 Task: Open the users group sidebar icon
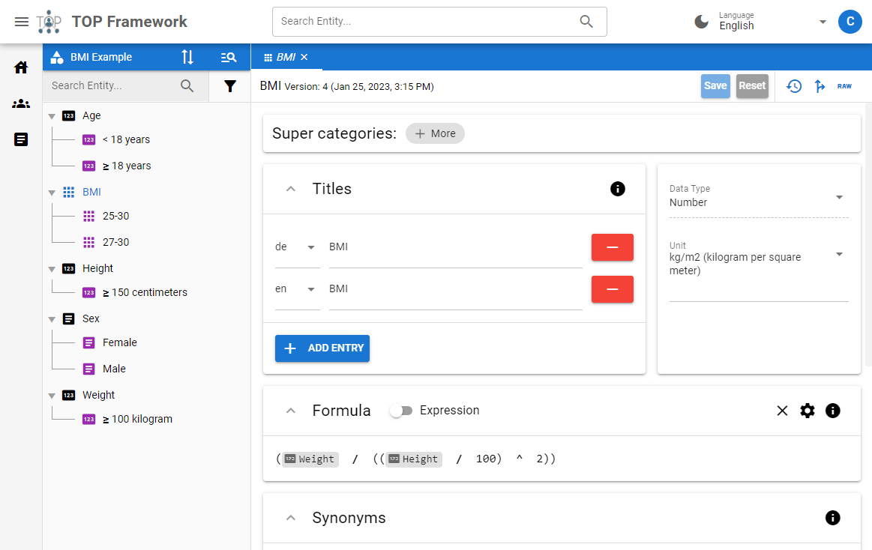[x=21, y=103]
